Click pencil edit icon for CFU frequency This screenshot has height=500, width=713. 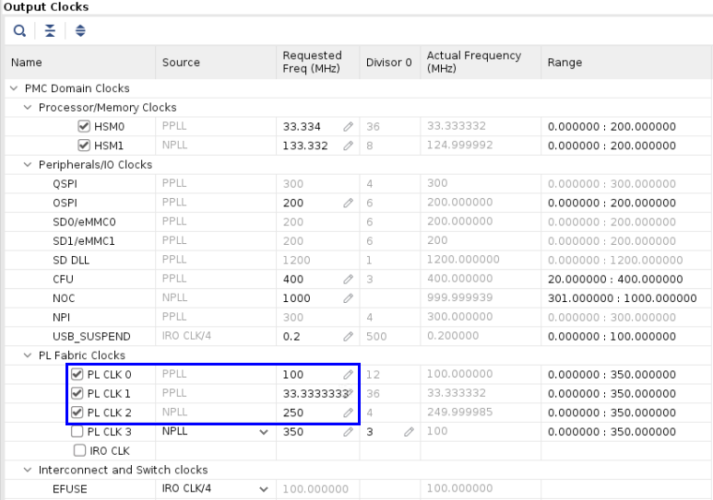348,279
